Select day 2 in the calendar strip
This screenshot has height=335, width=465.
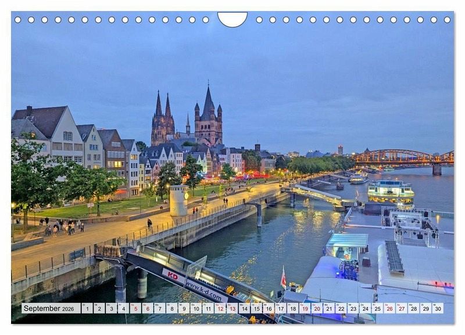click(99, 308)
